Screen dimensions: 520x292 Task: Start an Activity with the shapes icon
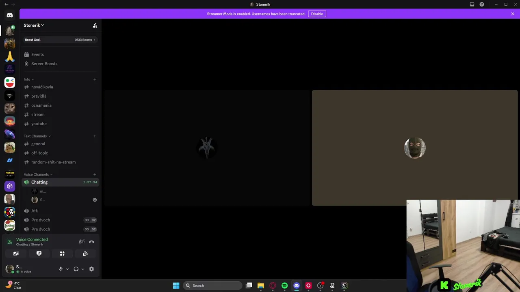point(62,253)
